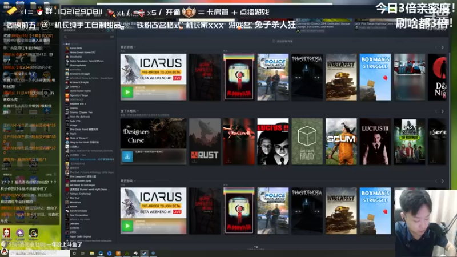Click the We Need To Go Deeper icon
Screen dimensions: 457x257
click(x=67, y=185)
